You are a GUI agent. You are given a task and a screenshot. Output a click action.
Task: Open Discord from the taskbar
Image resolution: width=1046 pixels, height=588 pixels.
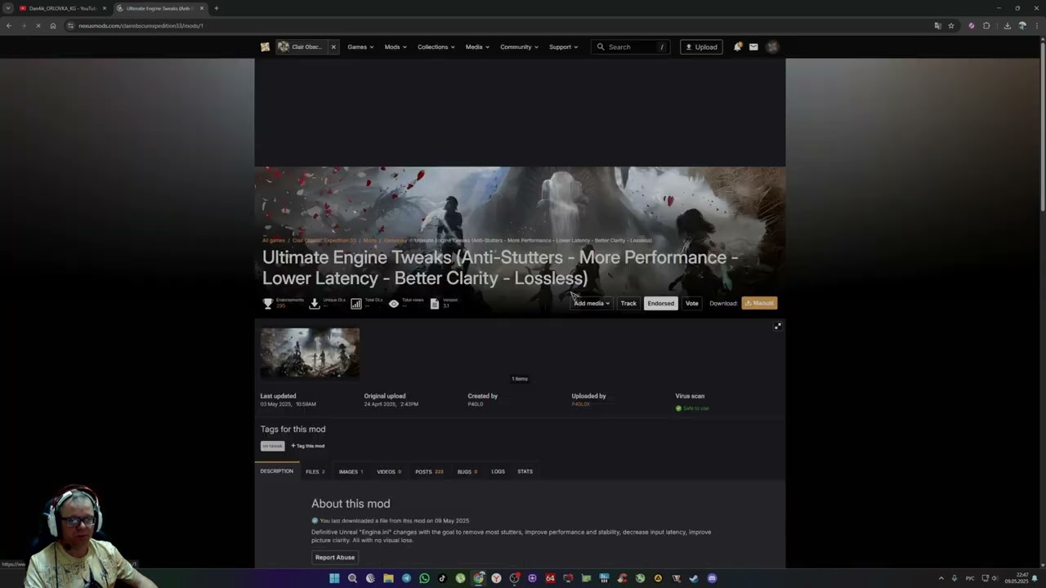(712, 578)
